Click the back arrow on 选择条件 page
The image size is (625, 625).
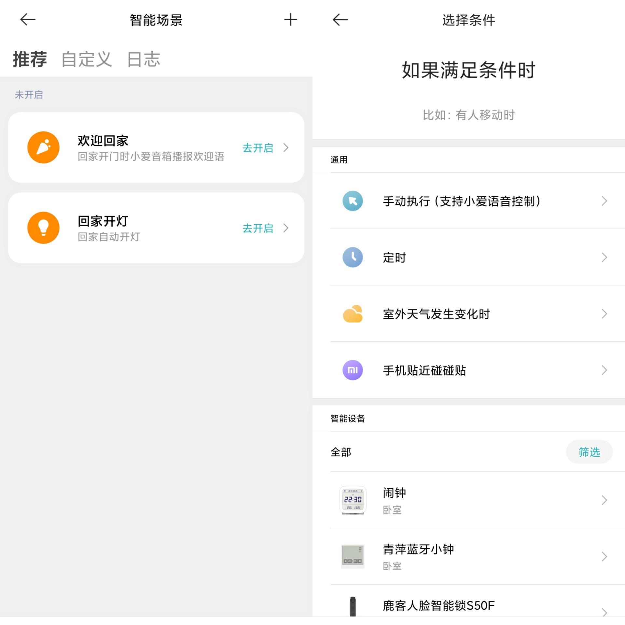(340, 20)
